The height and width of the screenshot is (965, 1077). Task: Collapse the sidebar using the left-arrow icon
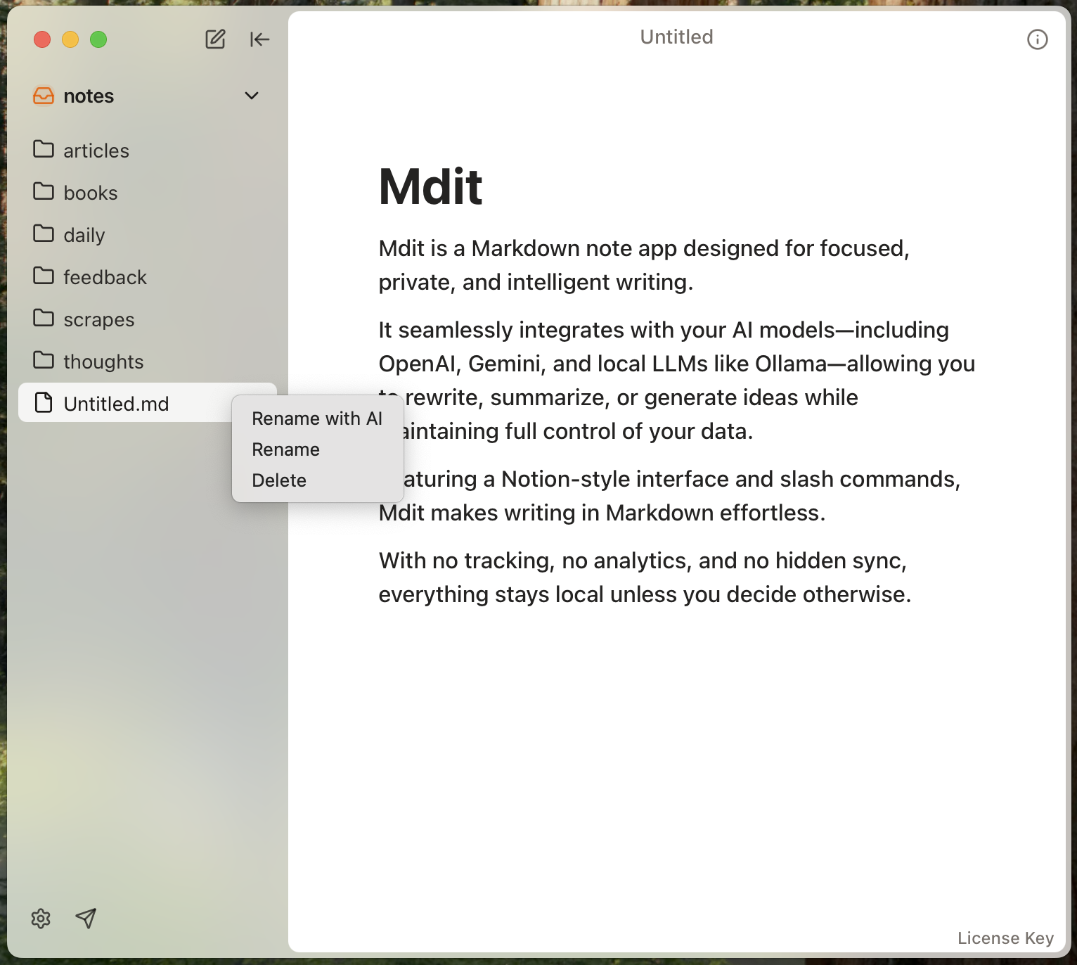259,39
